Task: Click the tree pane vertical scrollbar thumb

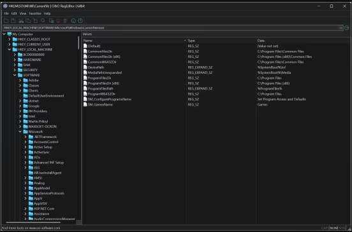Action: pyautogui.click(x=78, y=43)
